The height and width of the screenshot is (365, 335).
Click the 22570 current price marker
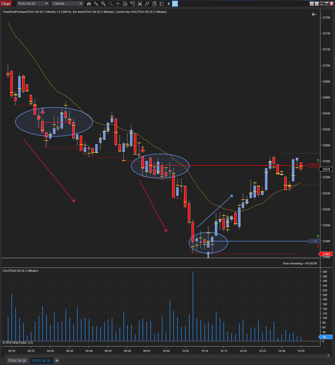click(x=326, y=169)
